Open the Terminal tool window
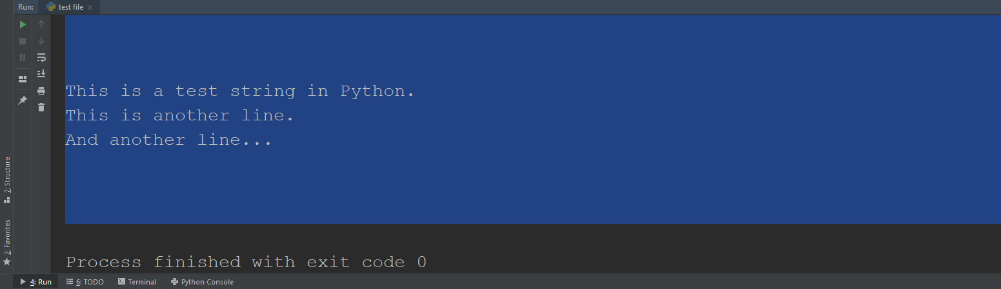Viewport: 1001px width, 289px height. click(137, 282)
